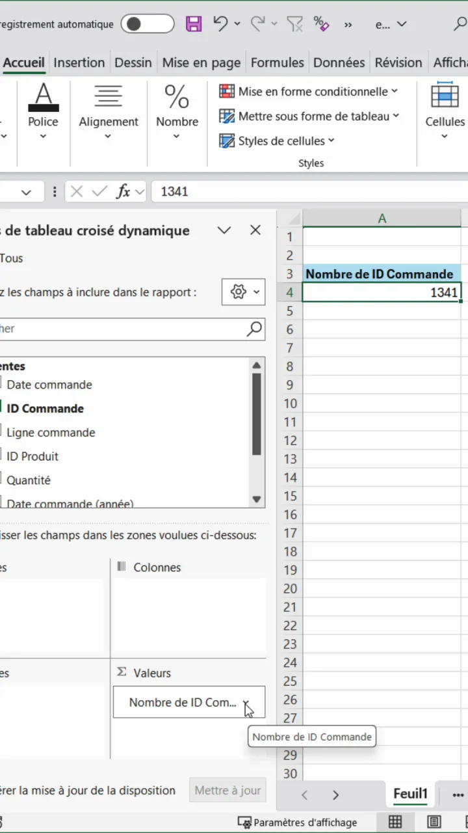The height and width of the screenshot is (833, 468).
Task: Click the field list scroll down arrow
Action: pyautogui.click(x=257, y=500)
